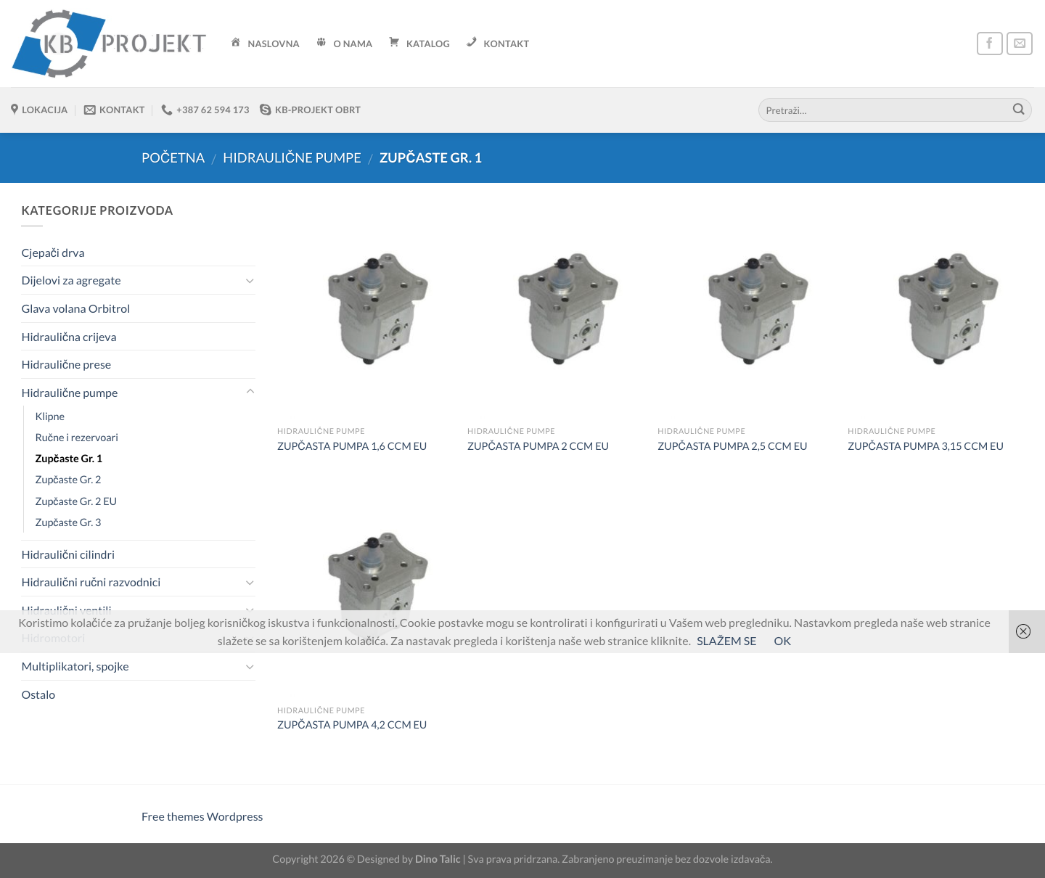
Task: Click the search magnifier icon
Action: (1018, 110)
